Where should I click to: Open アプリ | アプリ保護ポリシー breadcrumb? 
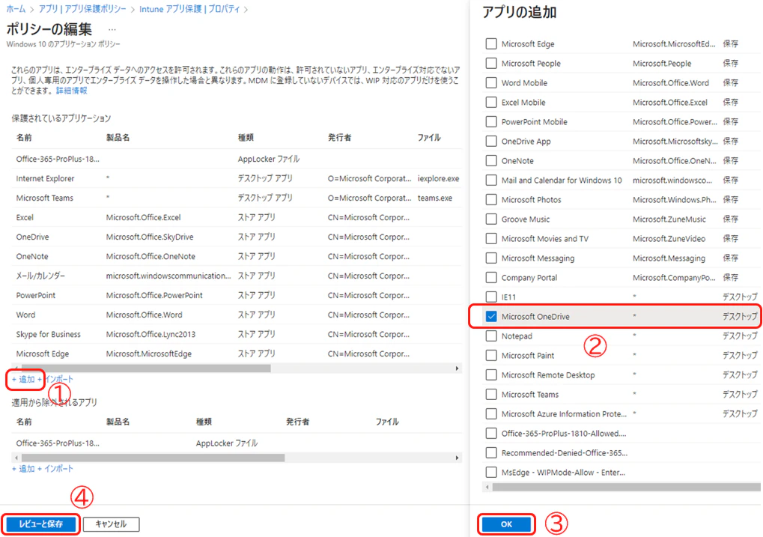click(x=82, y=9)
